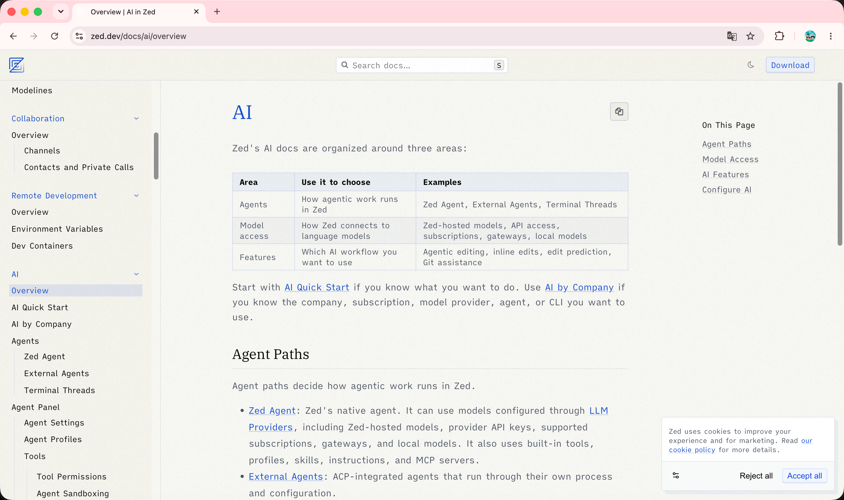
Task: Follow the External Agents bullet link
Action: [x=286, y=476]
